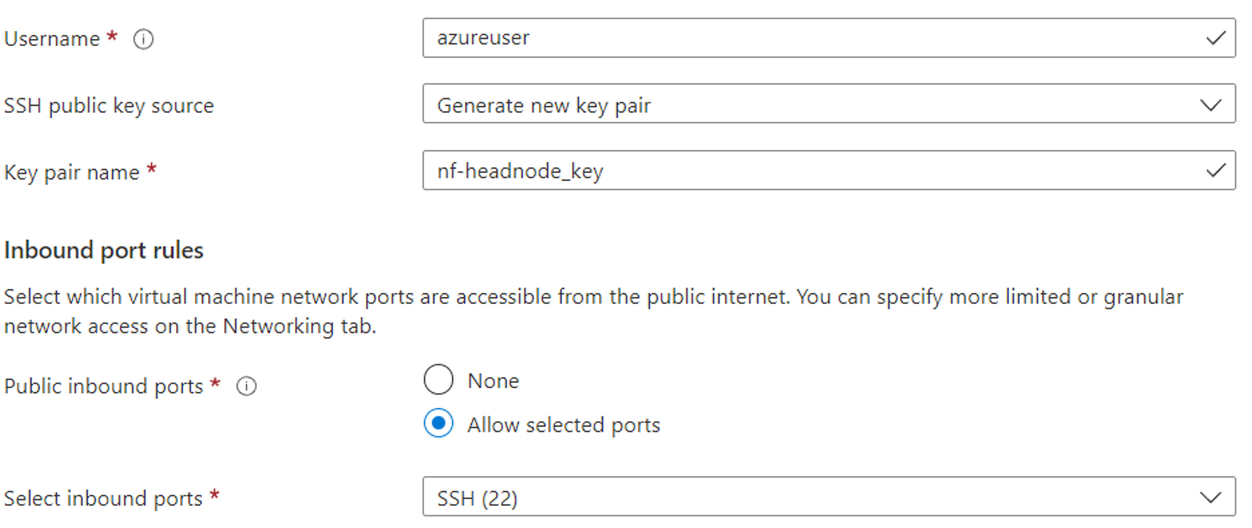This screenshot has height=528, width=1252.
Task: Click the Username field label
Action: click(x=52, y=39)
